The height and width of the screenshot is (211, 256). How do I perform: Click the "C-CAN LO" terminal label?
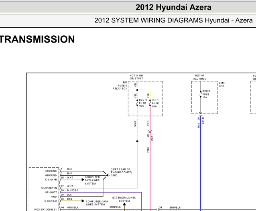(x=51, y=201)
